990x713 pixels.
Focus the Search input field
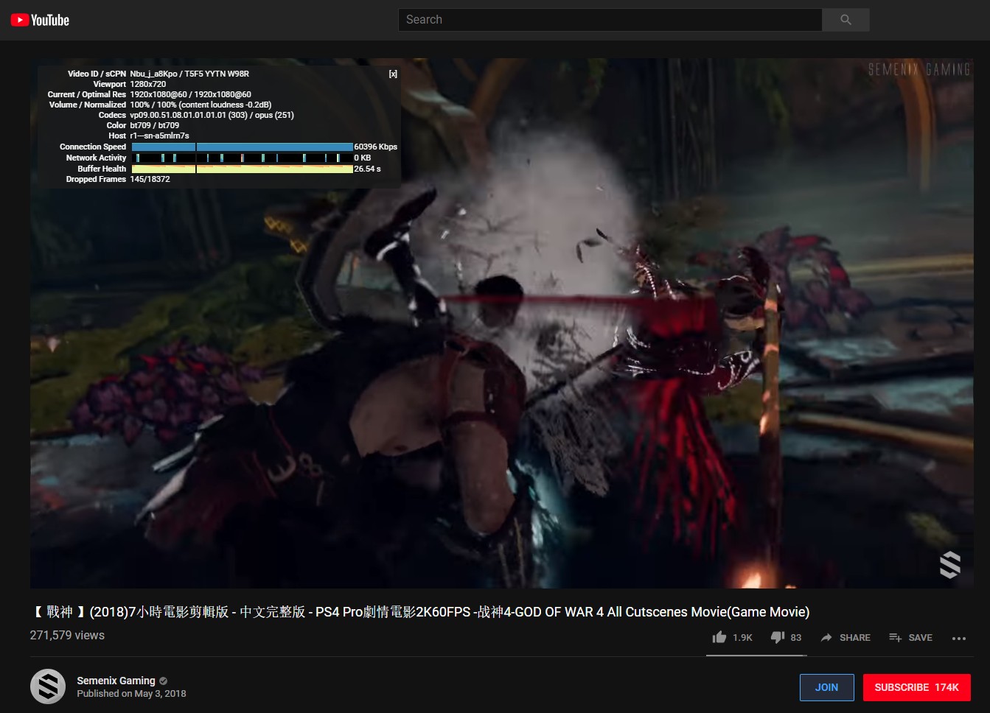[610, 20]
